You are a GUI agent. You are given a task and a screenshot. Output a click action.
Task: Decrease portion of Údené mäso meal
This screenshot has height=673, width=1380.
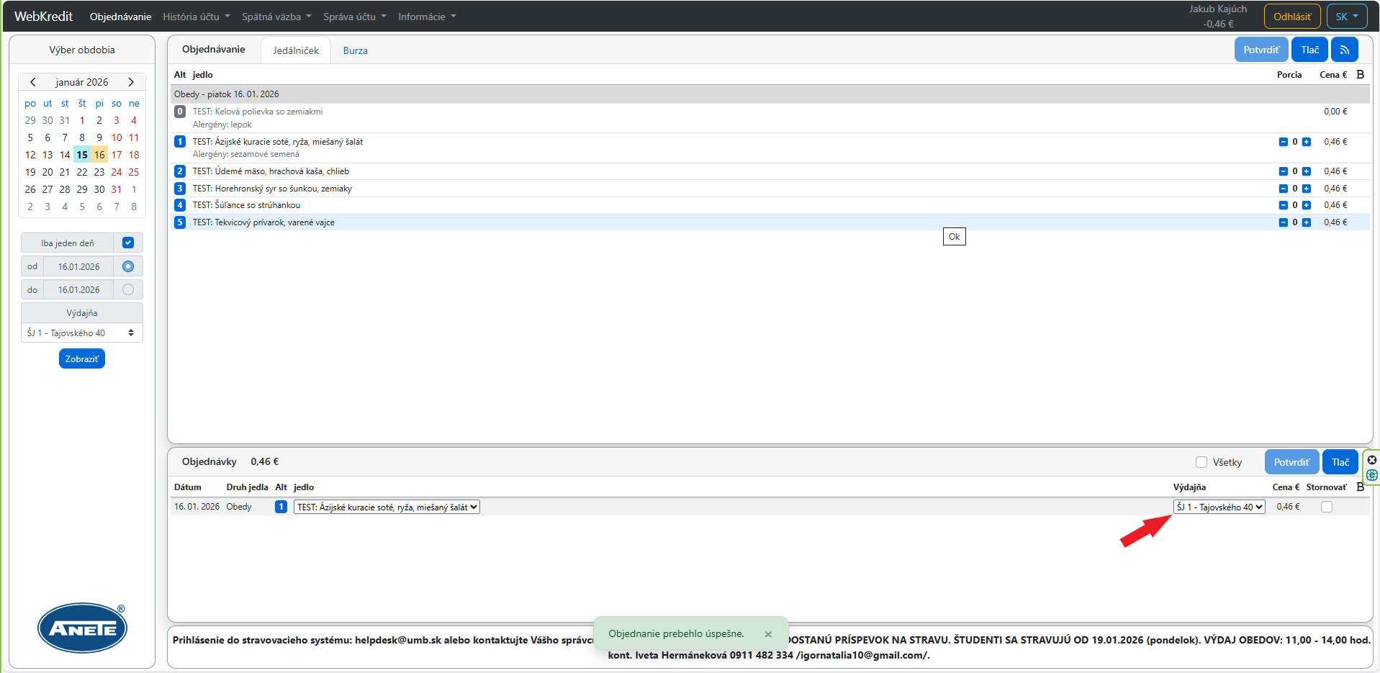pyautogui.click(x=1283, y=171)
